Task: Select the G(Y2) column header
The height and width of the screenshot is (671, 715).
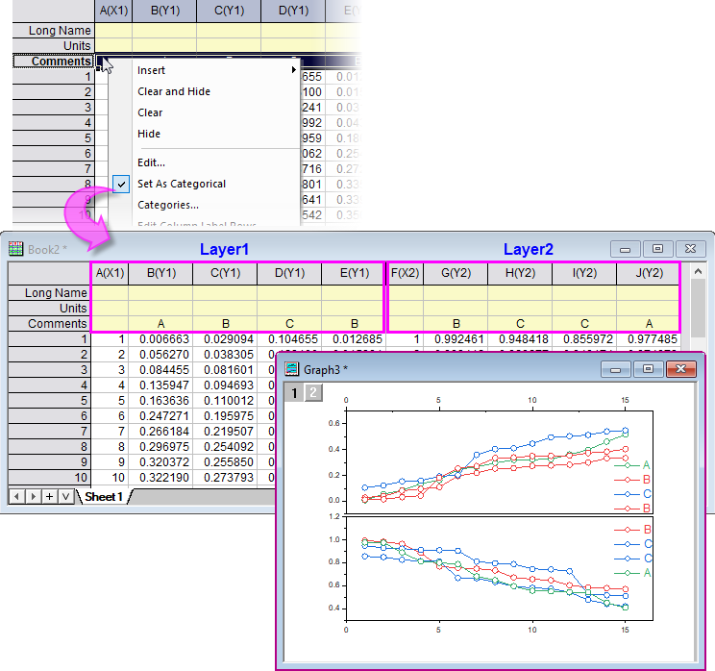Action: (456, 273)
